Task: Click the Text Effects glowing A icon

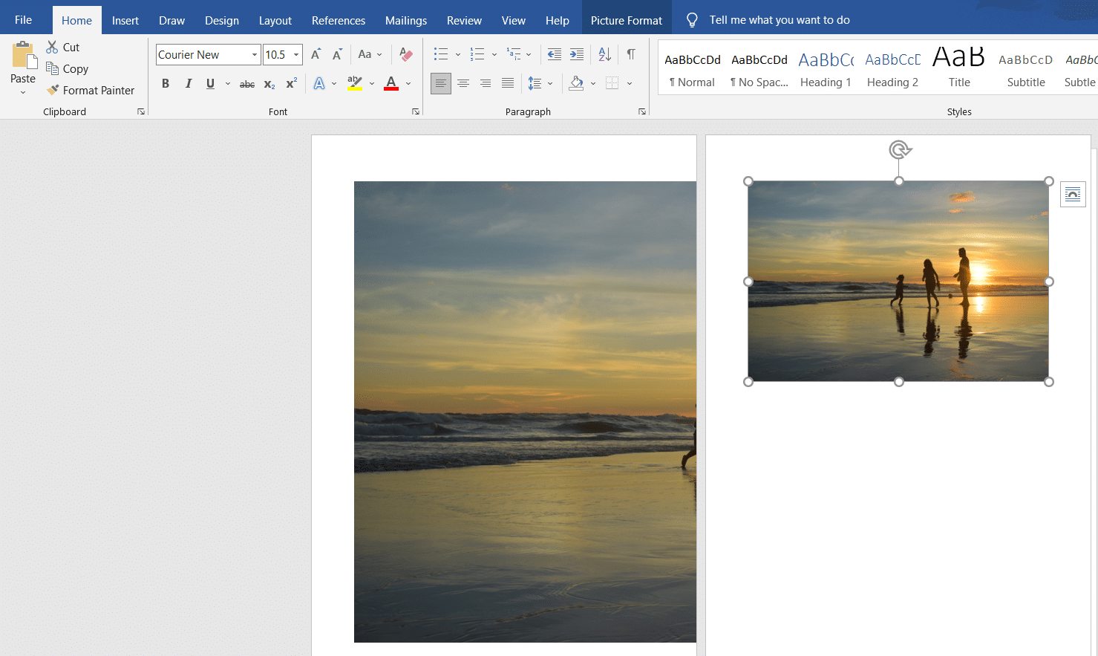Action: (319, 83)
